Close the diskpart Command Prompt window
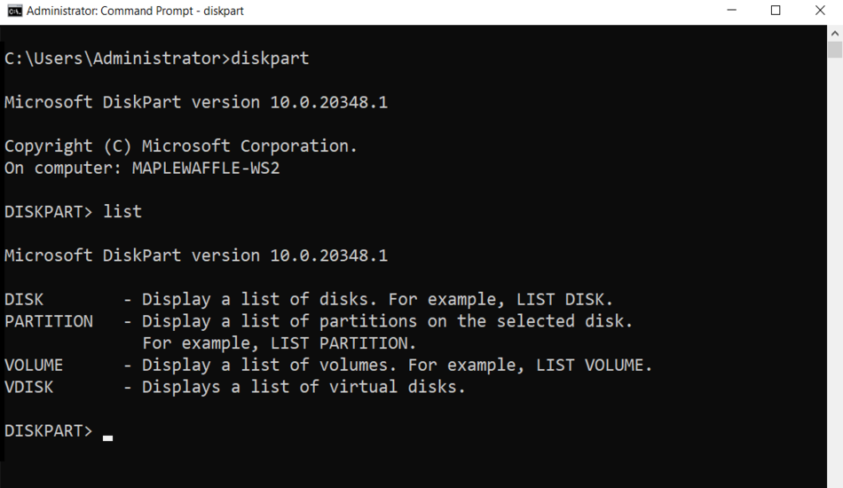 pyautogui.click(x=820, y=11)
